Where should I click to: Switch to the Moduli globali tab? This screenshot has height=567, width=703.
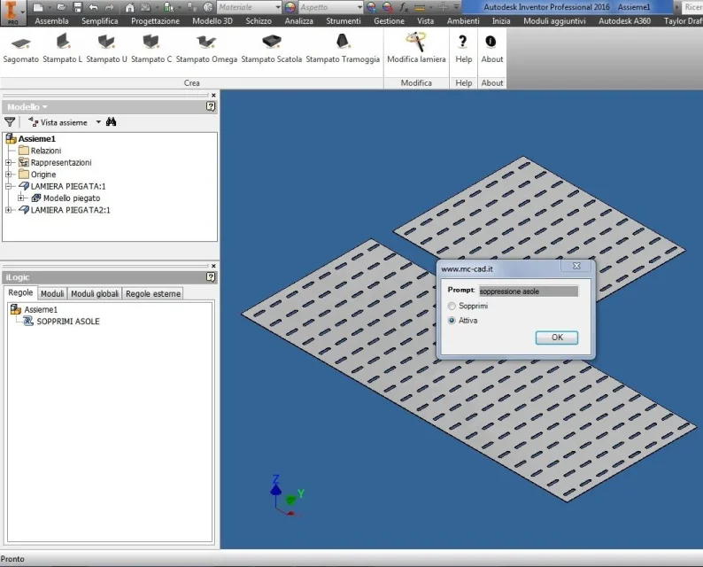pos(95,293)
